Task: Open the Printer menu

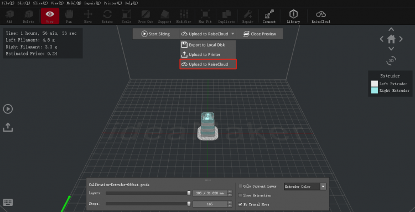Action: pyautogui.click(x=112, y=3)
